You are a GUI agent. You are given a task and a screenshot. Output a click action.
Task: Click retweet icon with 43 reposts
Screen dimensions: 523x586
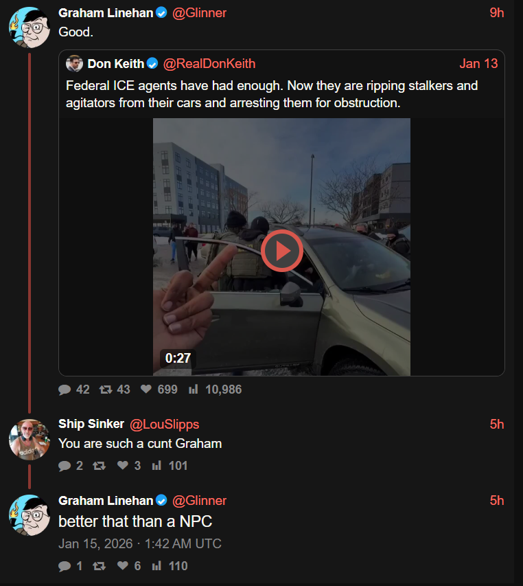105,390
